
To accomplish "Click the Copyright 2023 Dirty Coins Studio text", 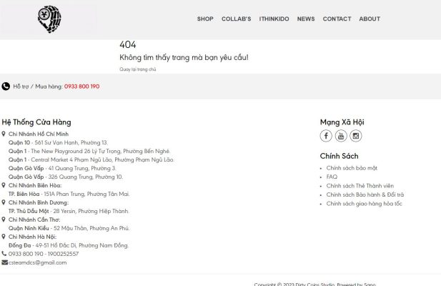I will [x=315, y=285].
